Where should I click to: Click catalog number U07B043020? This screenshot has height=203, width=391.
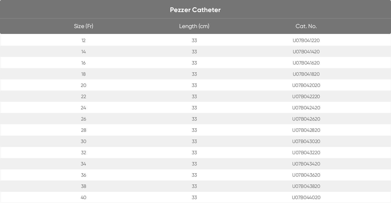click(306, 141)
